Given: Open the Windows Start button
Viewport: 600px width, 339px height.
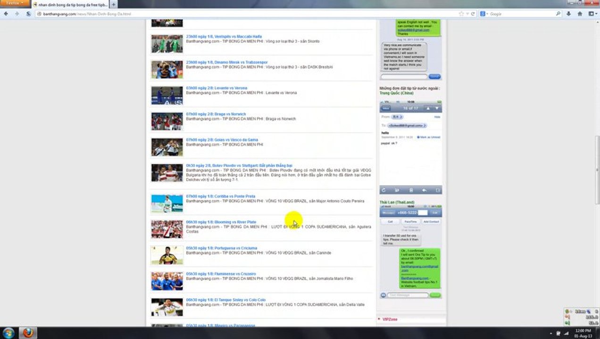Looking at the screenshot, I should [8, 333].
